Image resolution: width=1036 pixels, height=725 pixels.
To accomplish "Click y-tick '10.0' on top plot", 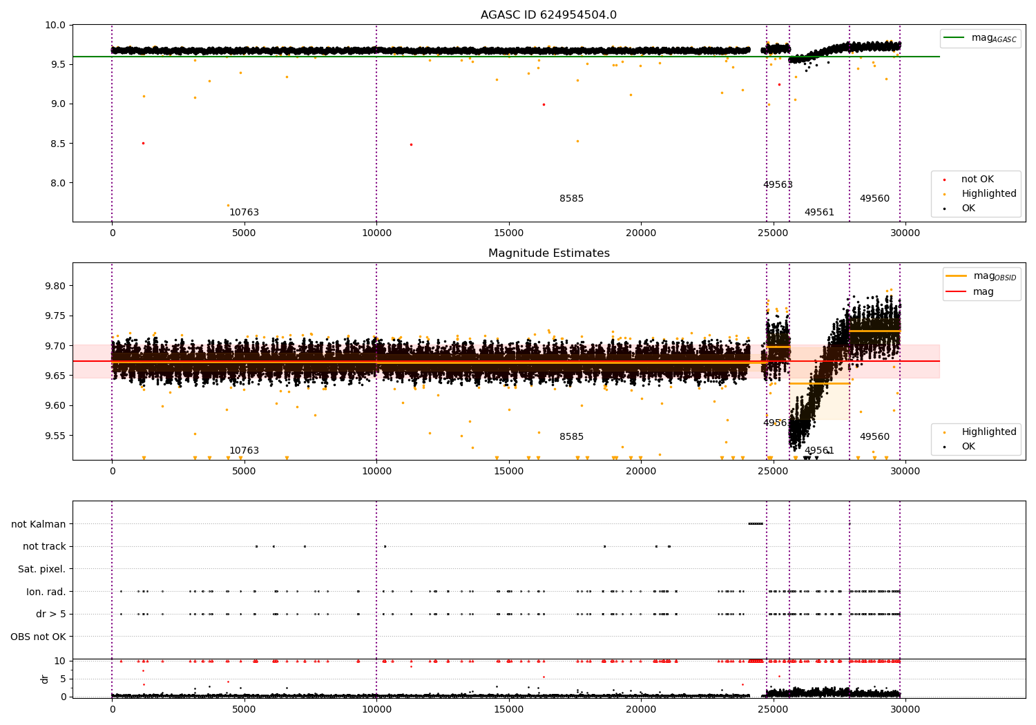I will [x=55, y=26].
